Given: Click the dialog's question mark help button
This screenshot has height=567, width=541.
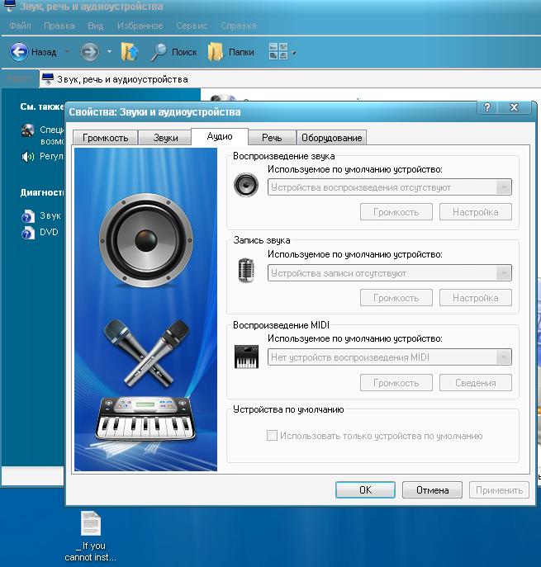Looking at the screenshot, I should [x=488, y=108].
